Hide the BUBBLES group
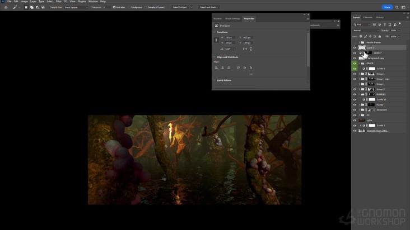This screenshot has height=230, width=410. pos(355,94)
